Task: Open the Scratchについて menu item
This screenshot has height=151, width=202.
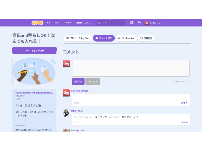Action: coord(84,23)
